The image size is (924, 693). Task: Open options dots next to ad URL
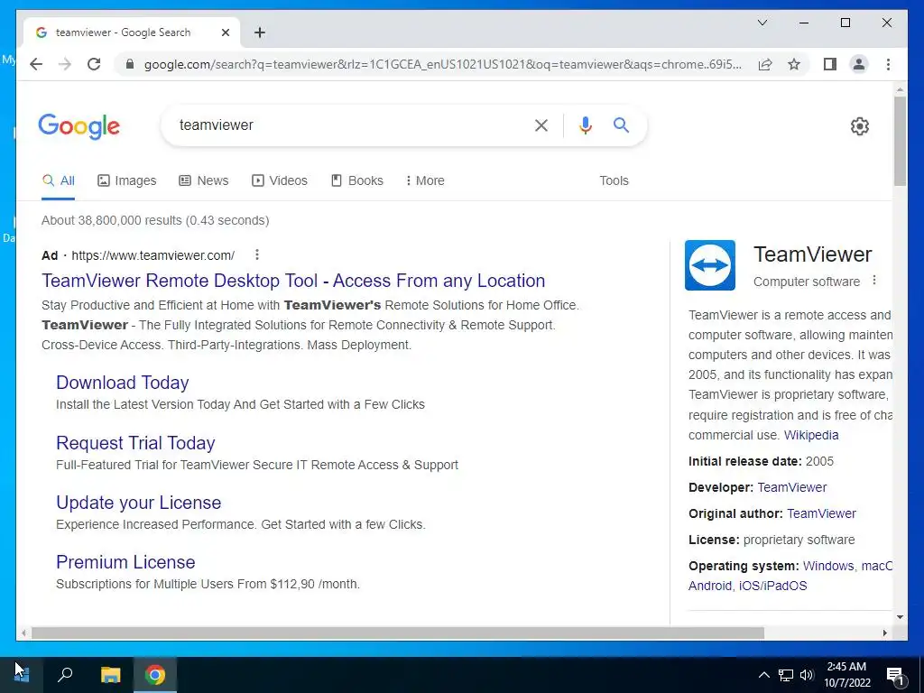click(x=257, y=254)
